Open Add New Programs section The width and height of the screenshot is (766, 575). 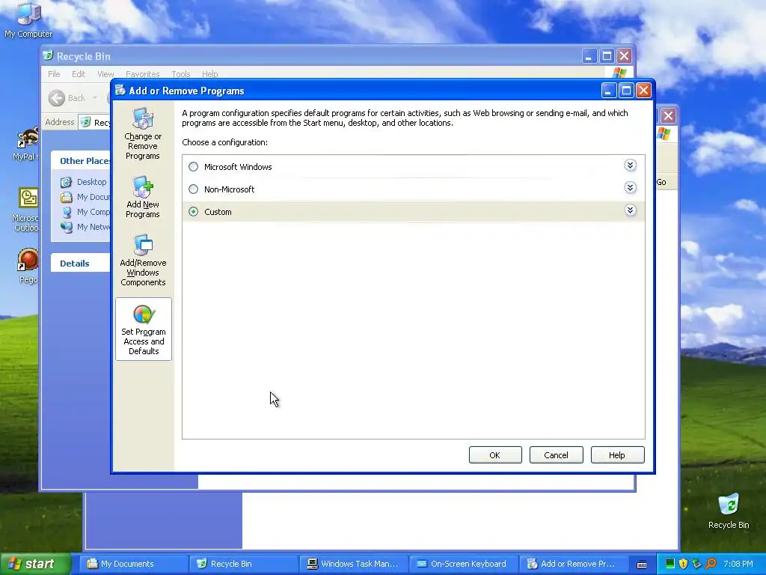[143, 198]
